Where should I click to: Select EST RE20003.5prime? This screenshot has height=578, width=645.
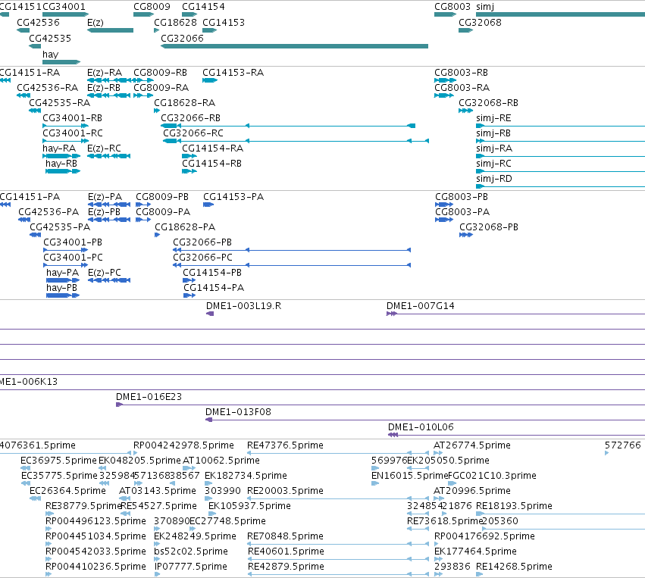coord(285,491)
